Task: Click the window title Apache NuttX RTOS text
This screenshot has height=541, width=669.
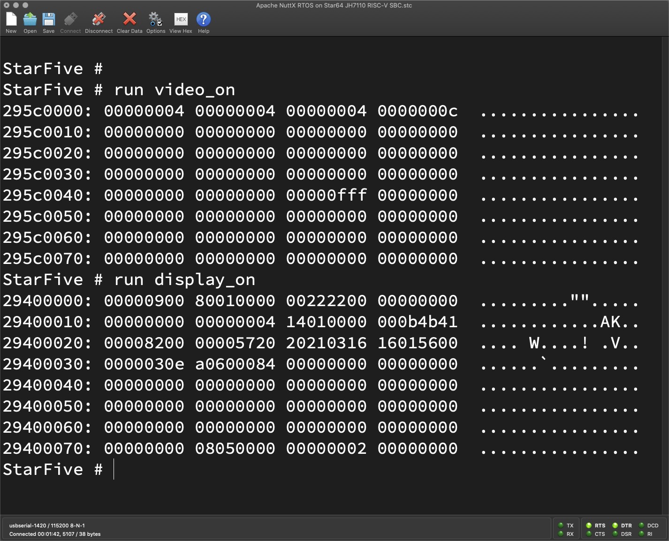Action: pyautogui.click(x=334, y=6)
